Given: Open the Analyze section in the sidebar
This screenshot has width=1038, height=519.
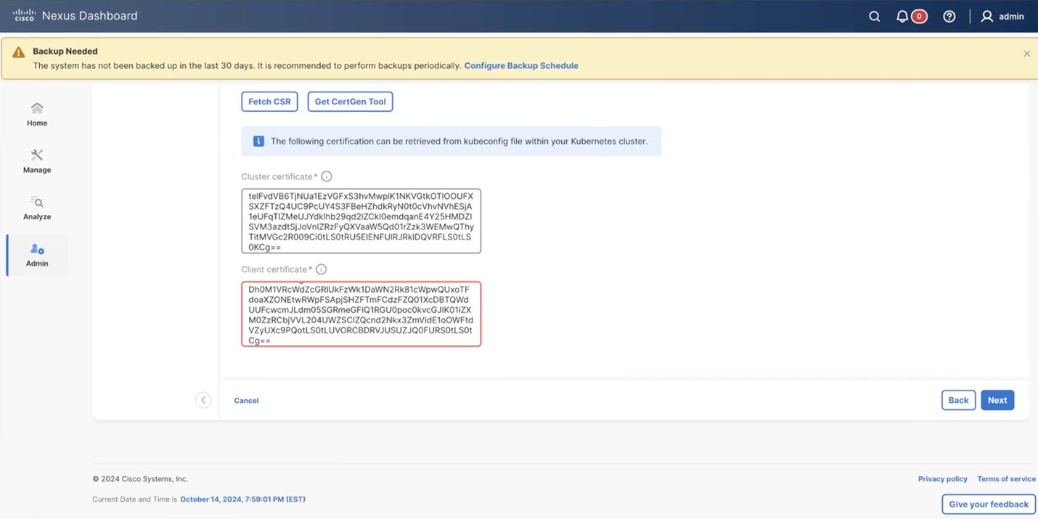Looking at the screenshot, I should (37, 208).
